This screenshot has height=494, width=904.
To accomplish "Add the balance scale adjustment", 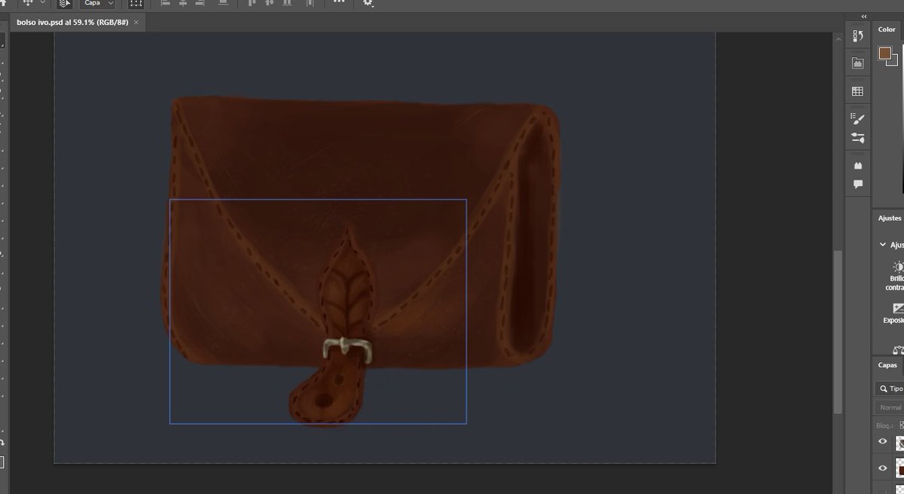I will tap(898, 350).
